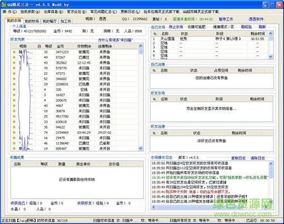Sort friend list by 作物剩余 column header
This screenshot has height=224, width=284.
tap(84, 46)
